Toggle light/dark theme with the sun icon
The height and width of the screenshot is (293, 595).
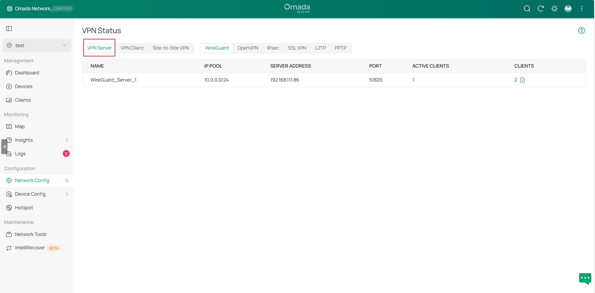coord(554,9)
